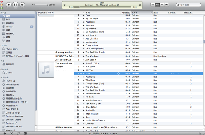This screenshot has width=205, height=135.
Task: Click the Add Playlist plus icon
Action: (5, 133)
